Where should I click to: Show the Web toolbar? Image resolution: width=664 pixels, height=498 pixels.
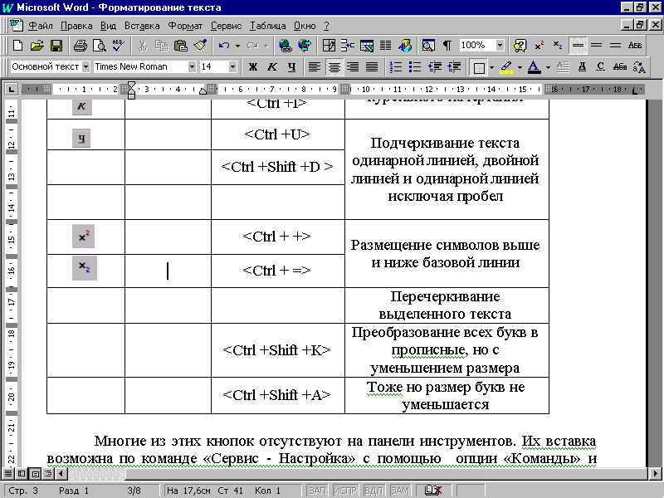tap(305, 45)
